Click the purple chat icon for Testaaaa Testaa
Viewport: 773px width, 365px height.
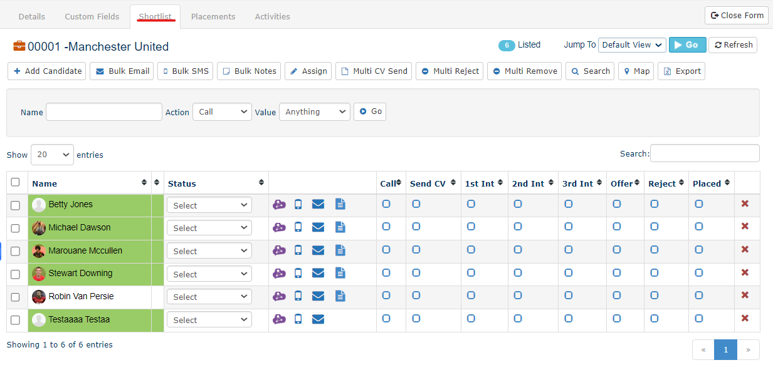tap(279, 319)
